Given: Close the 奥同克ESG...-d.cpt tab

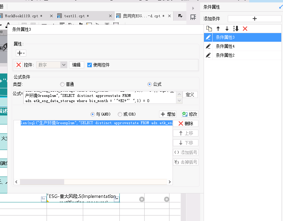Looking at the screenshot, I should (x=169, y=16).
